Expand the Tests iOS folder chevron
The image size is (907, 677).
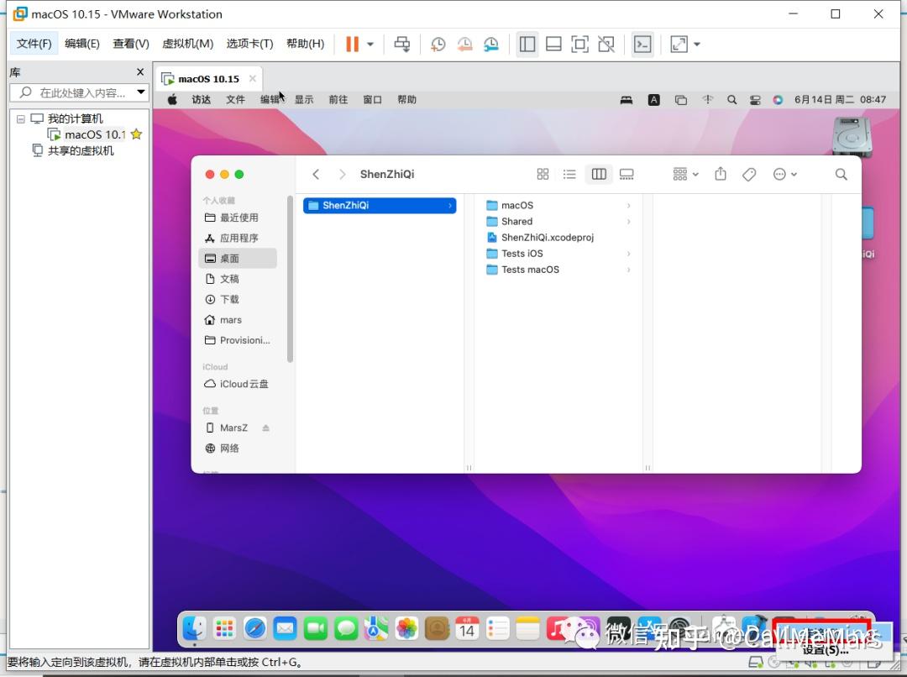[x=628, y=254]
